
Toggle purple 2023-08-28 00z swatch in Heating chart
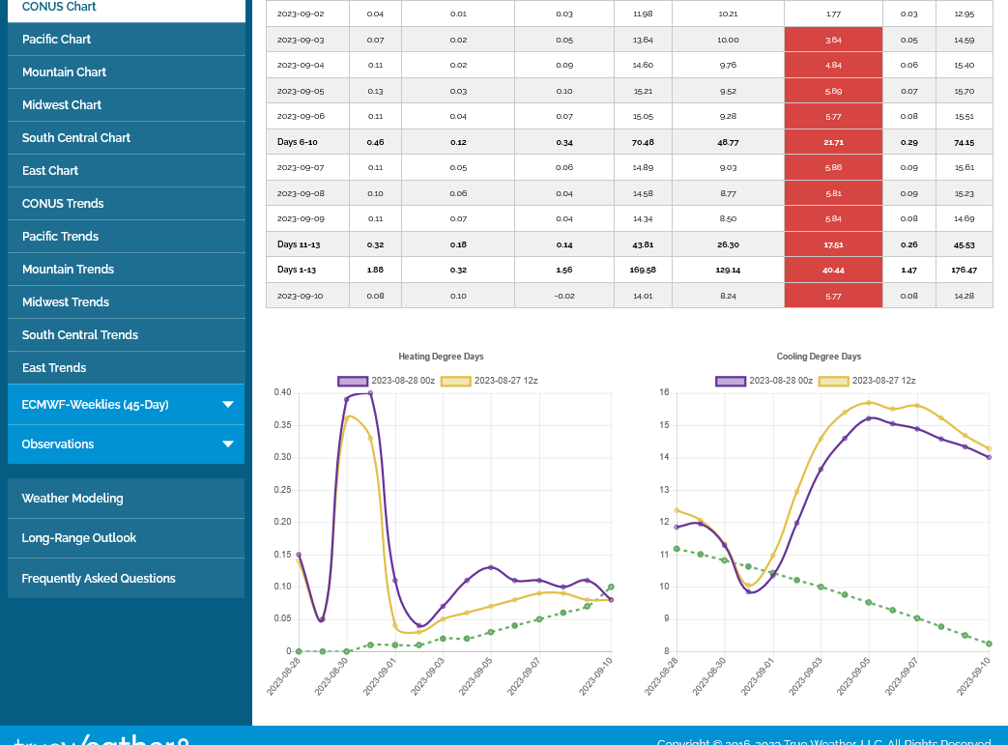click(353, 381)
